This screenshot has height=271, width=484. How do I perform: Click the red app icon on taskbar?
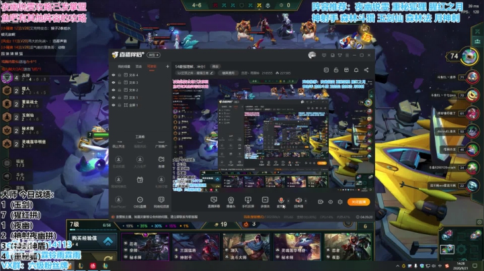(93, 266)
